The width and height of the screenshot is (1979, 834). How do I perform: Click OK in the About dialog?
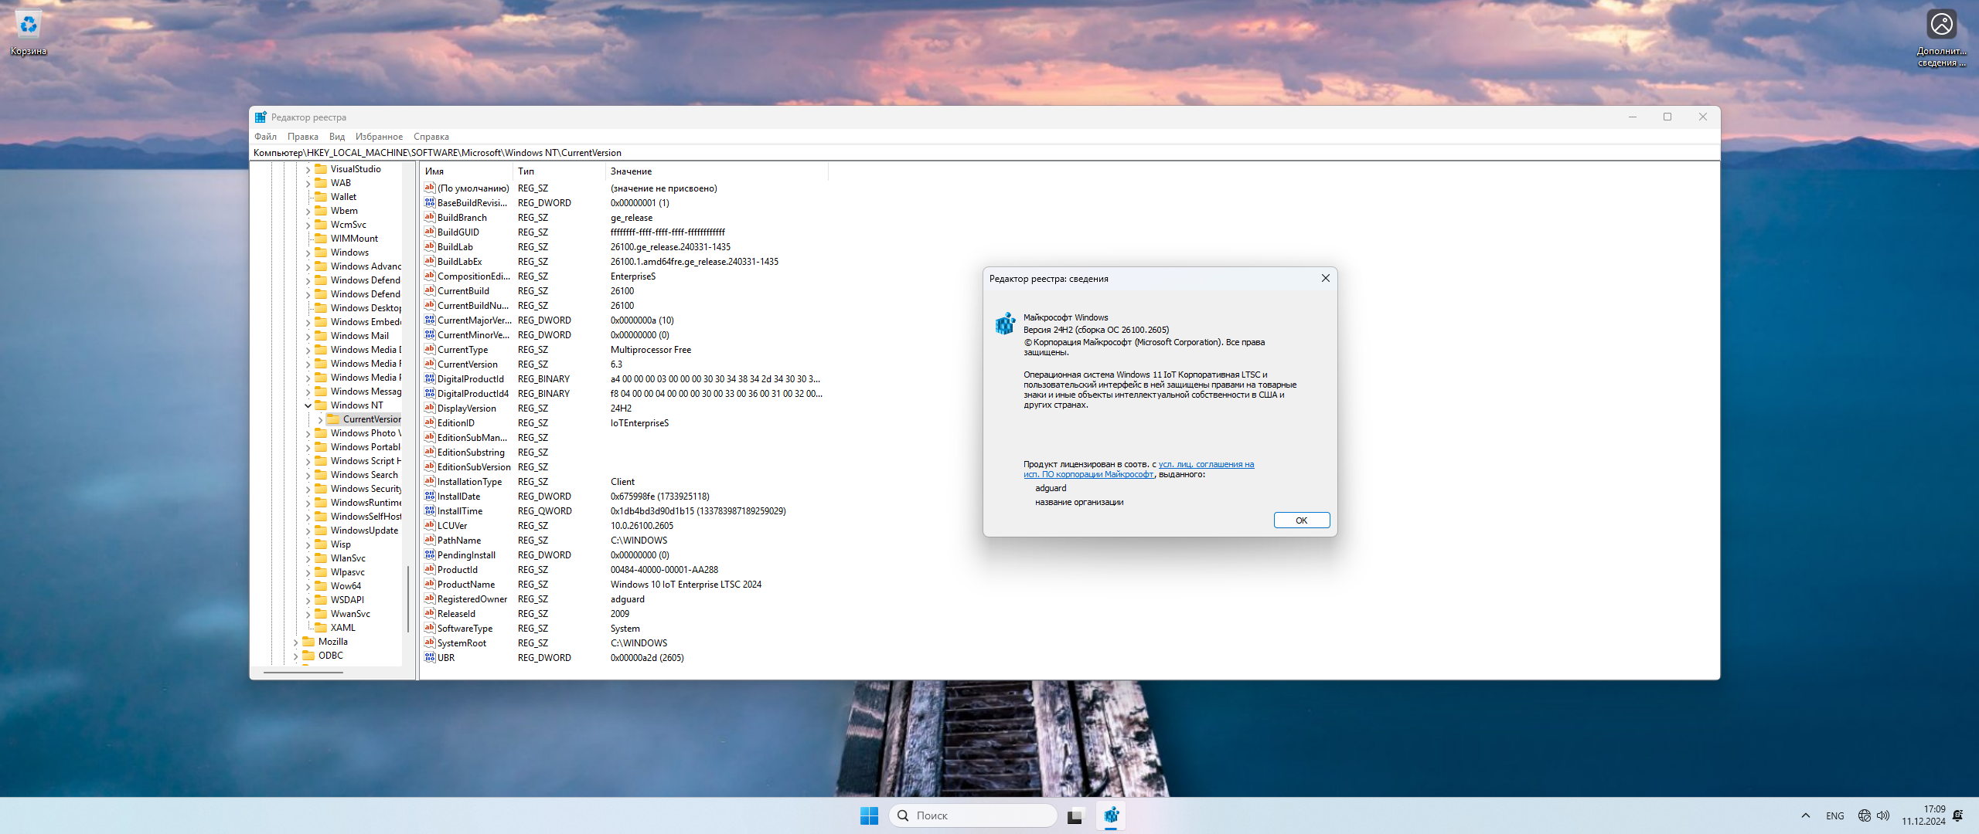click(x=1302, y=520)
